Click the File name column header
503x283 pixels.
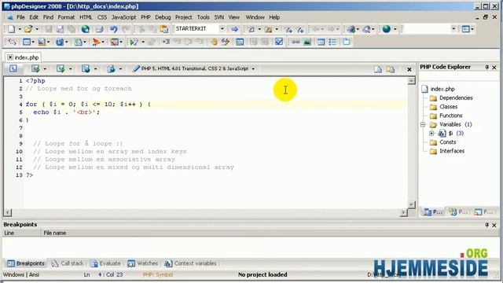pyautogui.click(x=270, y=233)
